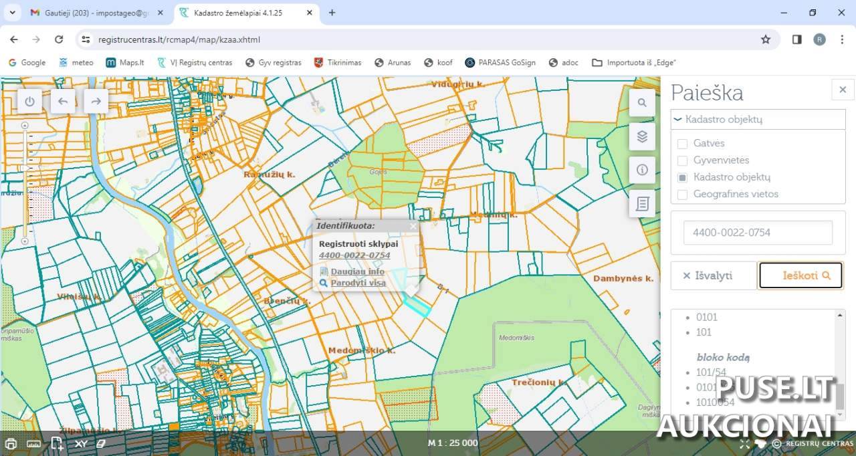
Task: Open the Daugiau info link
Action: [357, 271]
